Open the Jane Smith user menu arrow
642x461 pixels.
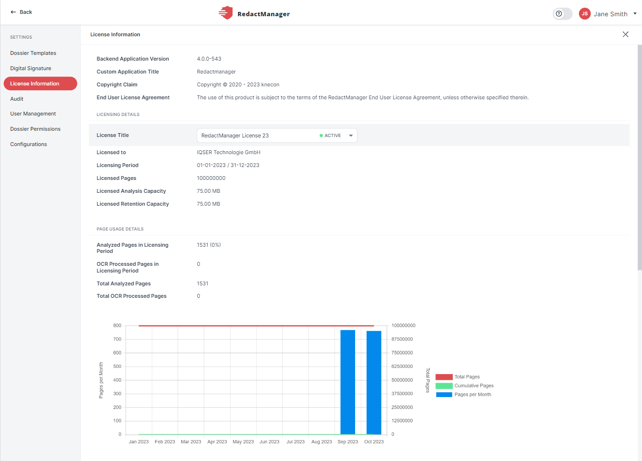point(635,14)
